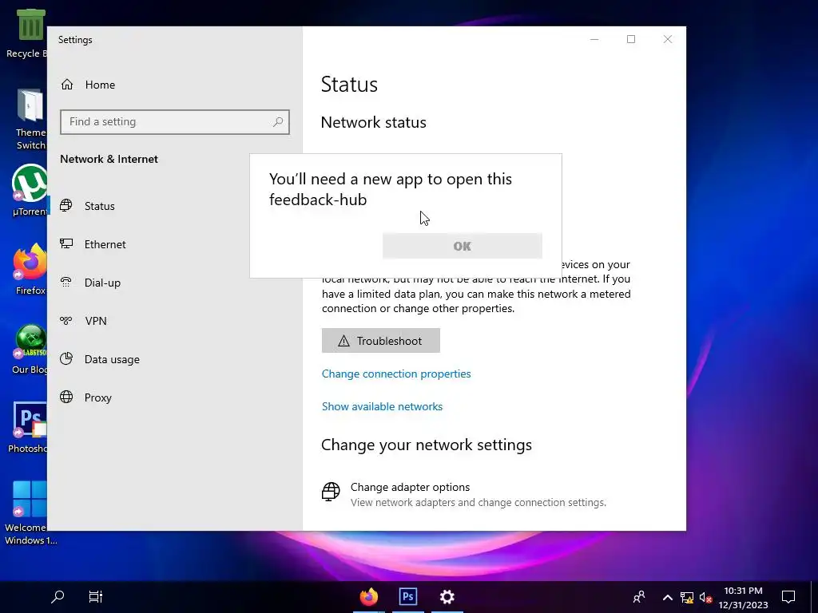
Task: Click the Home icon in Settings sidebar
Action: pos(67,85)
